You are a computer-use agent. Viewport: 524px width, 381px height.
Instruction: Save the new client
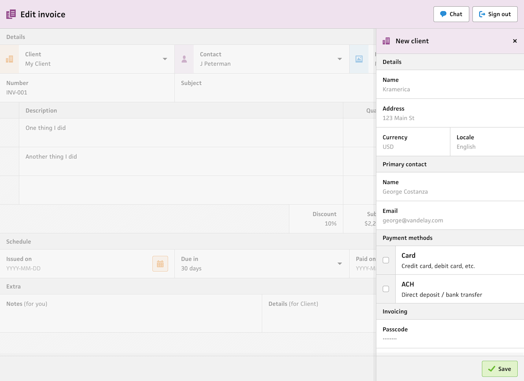(x=500, y=369)
